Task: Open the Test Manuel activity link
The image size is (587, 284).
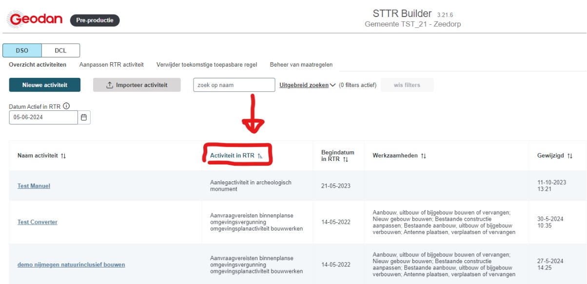Action: [x=34, y=186]
